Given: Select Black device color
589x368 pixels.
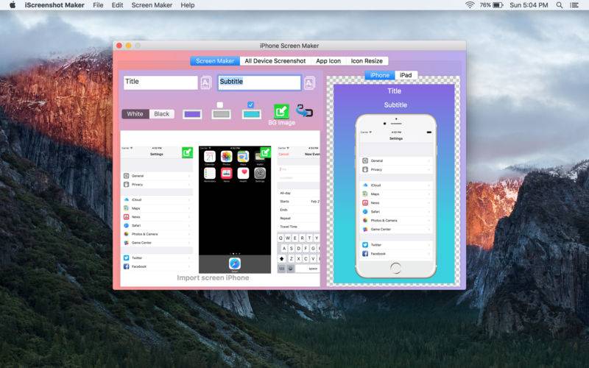Looking at the screenshot, I should click(x=161, y=114).
